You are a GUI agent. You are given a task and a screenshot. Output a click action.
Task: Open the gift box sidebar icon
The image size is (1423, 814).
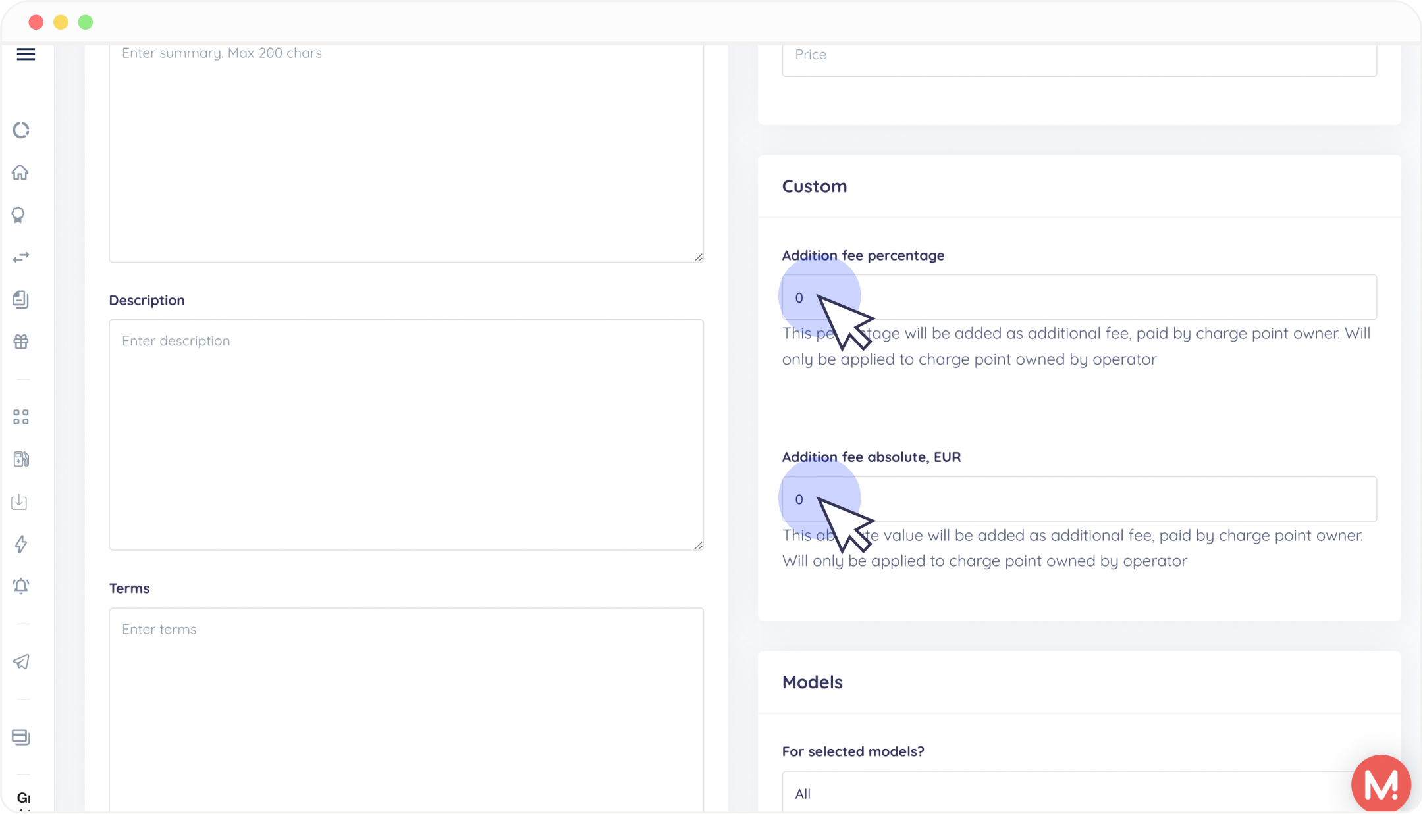coord(21,342)
